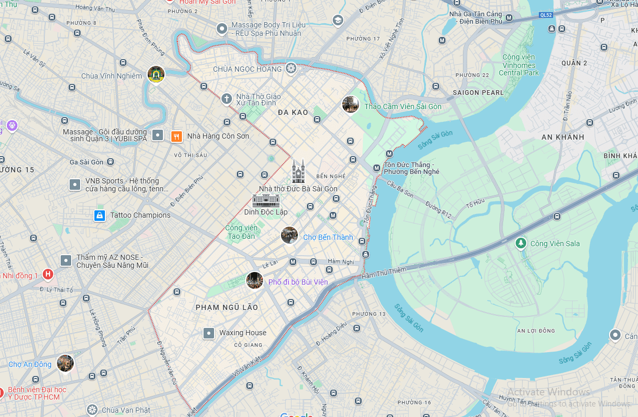Screen dimensions: 638x417
Task: Click the Waxing House place pin
Action: coord(209,333)
